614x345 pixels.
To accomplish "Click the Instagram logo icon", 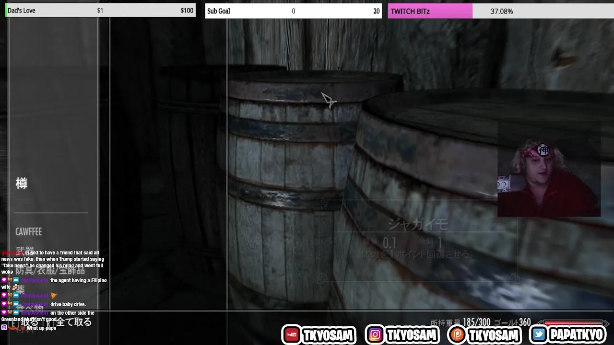I will tap(375, 334).
